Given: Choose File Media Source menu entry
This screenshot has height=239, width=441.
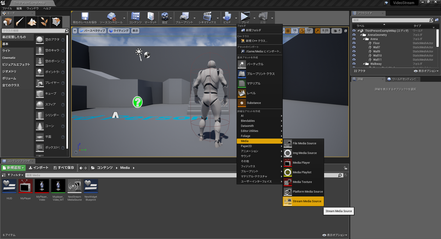Looking at the screenshot, I should click(304, 143).
